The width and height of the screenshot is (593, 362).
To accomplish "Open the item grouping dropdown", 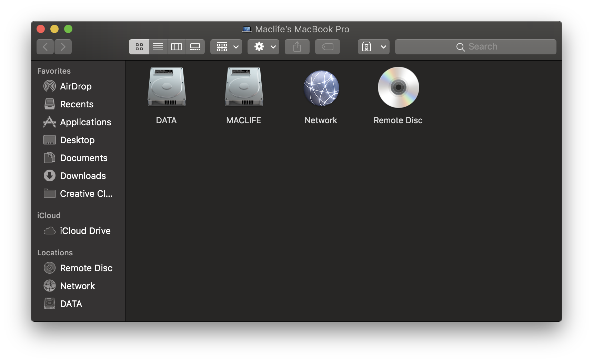I will pyautogui.click(x=226, y=46).
